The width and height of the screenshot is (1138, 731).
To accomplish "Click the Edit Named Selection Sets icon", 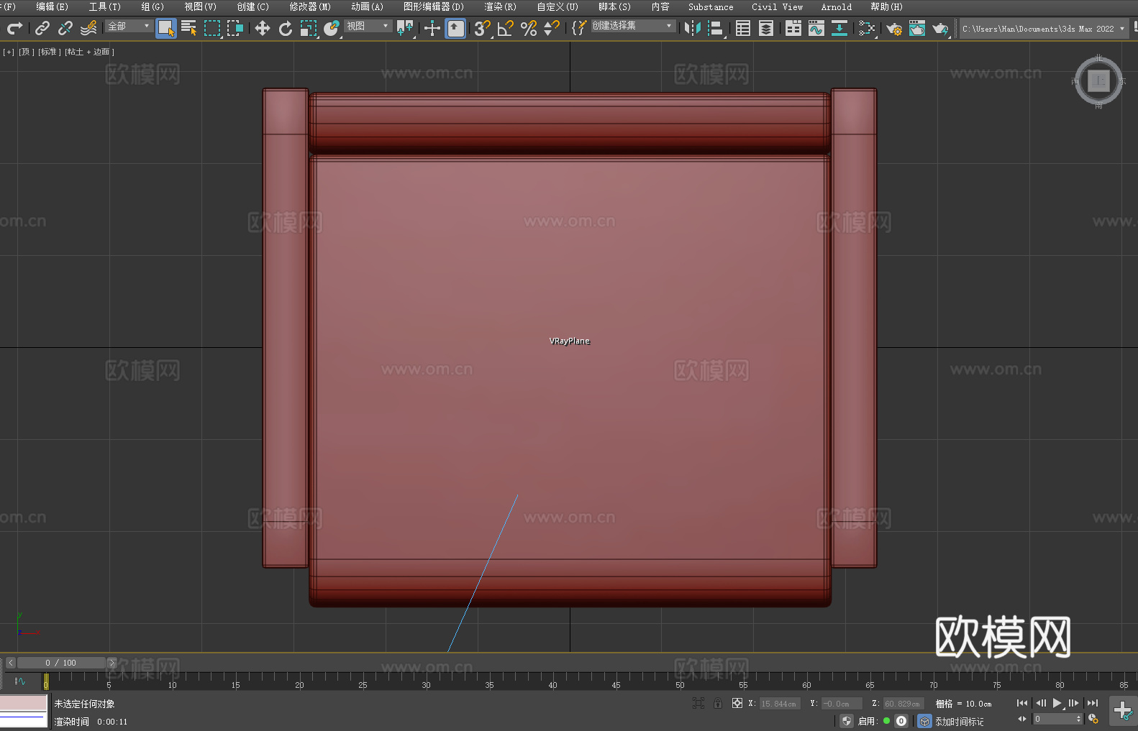I will (x=578, y=29).
